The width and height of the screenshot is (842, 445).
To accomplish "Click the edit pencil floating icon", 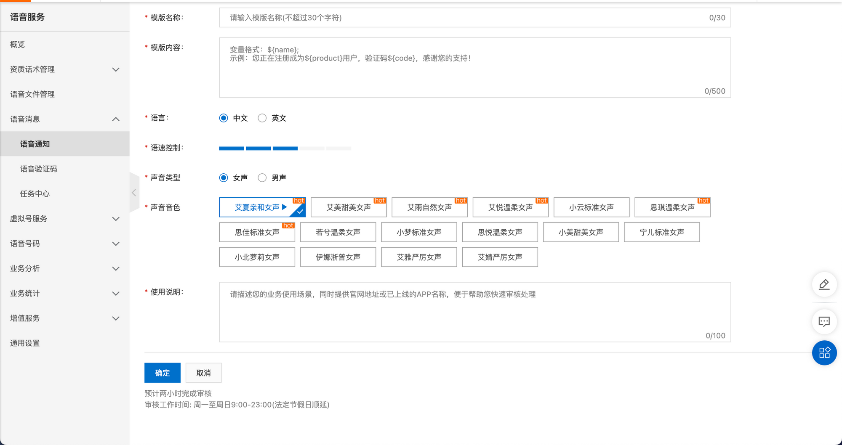I will [824, 285].
